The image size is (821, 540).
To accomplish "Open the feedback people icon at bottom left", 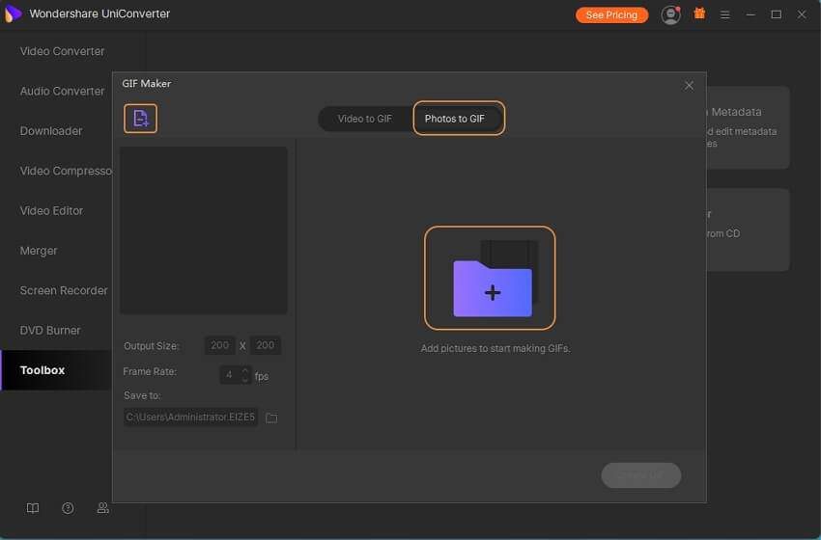I will 102,508.
